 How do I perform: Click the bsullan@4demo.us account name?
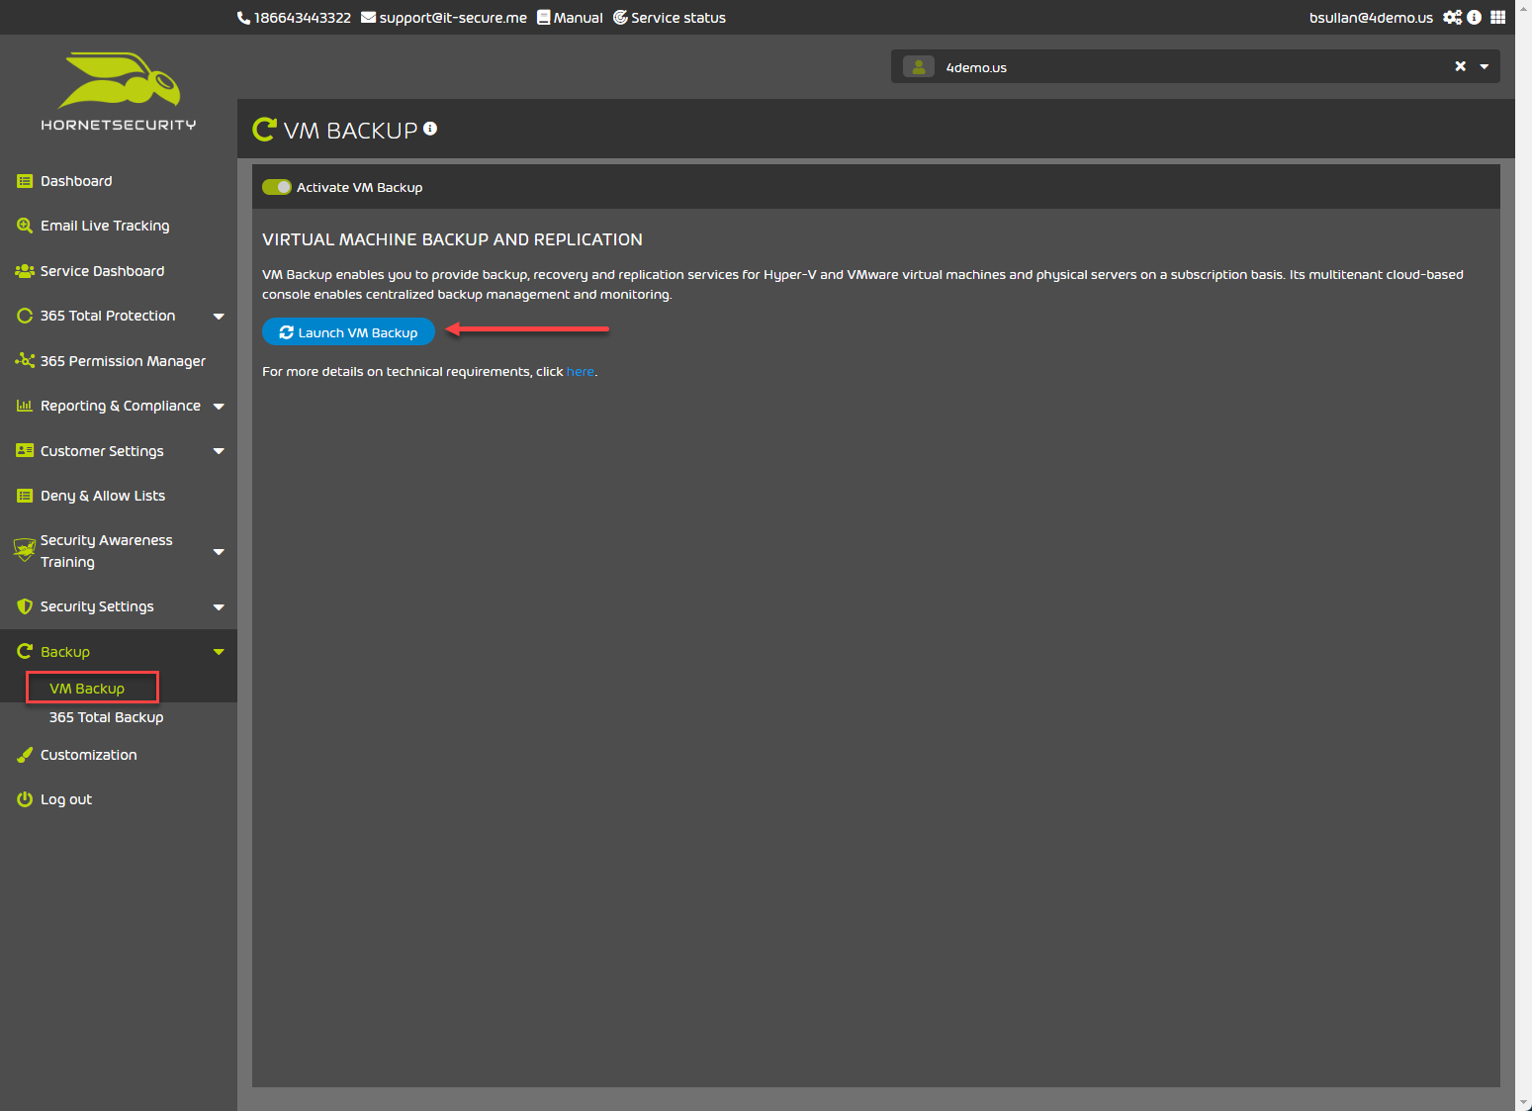(1371, 18)
